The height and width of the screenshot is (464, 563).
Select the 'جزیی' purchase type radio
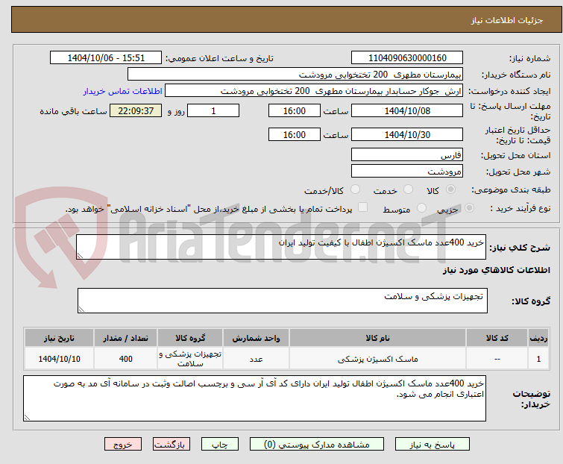(469, 208)
